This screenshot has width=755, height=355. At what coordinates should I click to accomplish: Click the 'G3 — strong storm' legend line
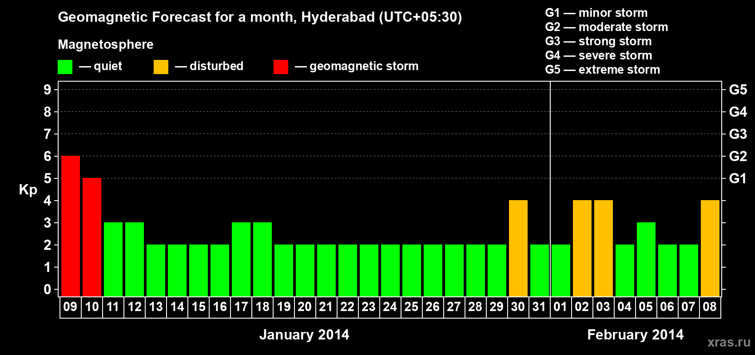tap(598, 41)
